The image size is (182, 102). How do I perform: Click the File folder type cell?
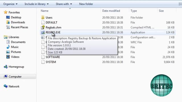click(136, 18)
